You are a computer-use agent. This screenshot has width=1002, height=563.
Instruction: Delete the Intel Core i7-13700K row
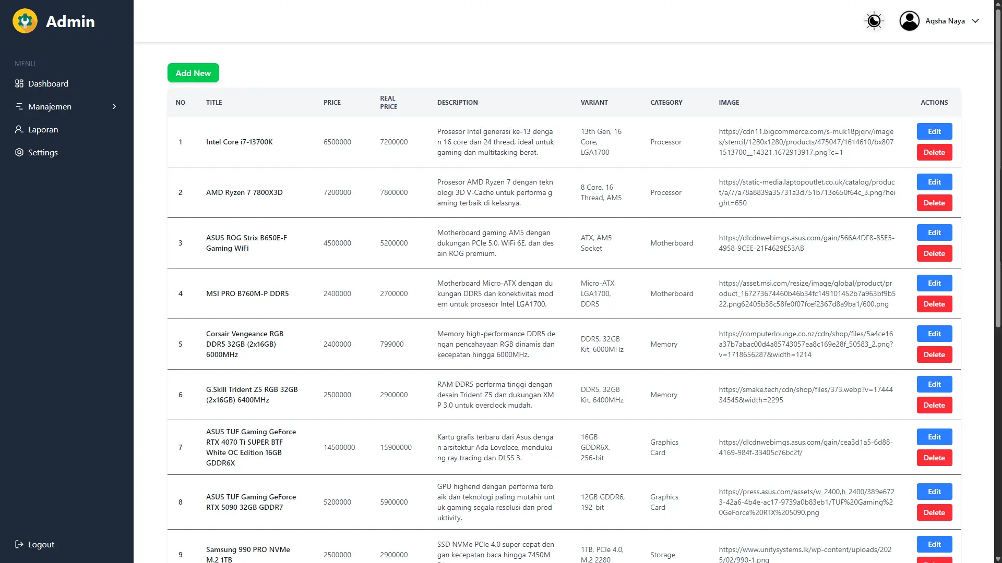pos(934,152)
